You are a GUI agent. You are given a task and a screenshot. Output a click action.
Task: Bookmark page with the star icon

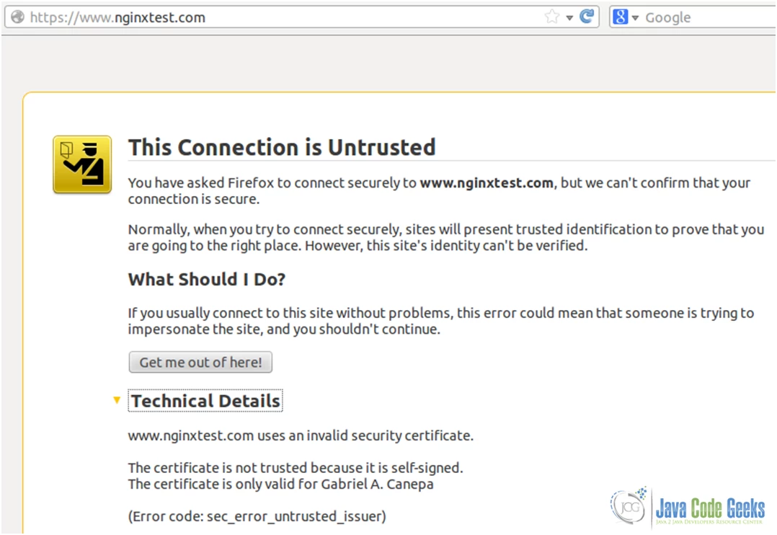551,17
